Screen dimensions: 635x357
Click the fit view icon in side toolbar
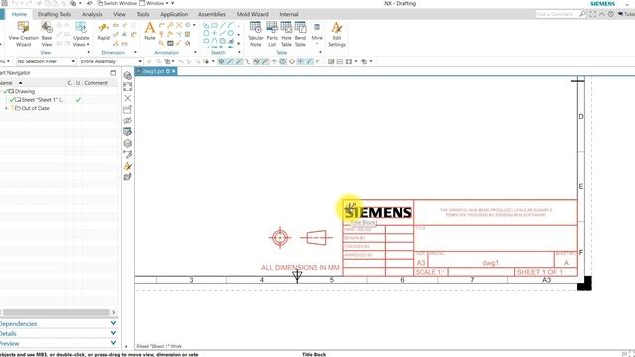pyautogui.click(x=128, y=87)
